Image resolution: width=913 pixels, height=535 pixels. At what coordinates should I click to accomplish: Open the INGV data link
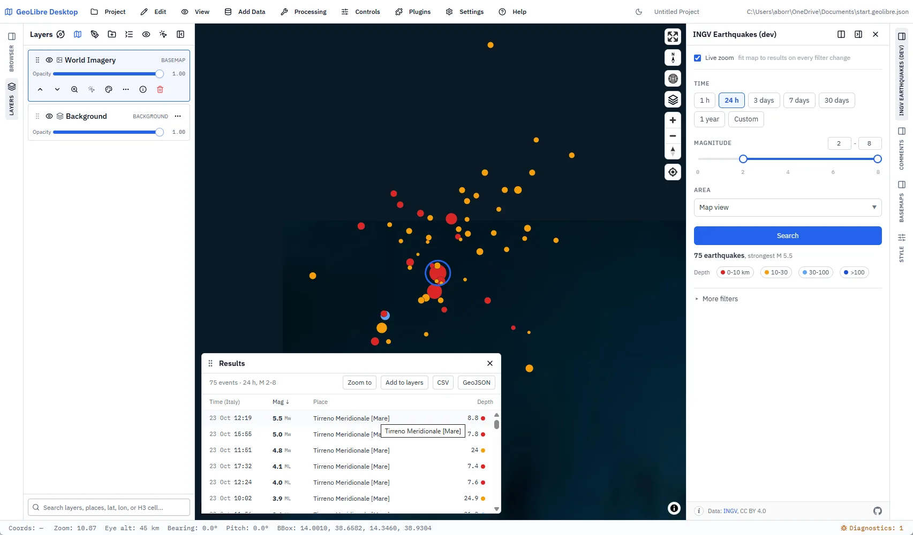coord(730,511)
